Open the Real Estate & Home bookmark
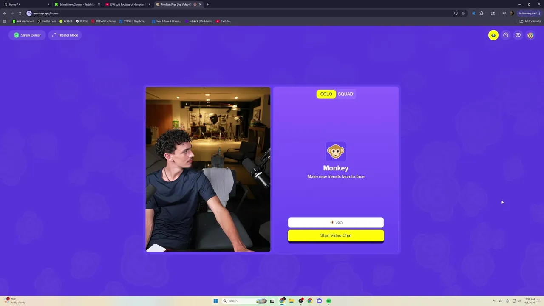The height and width of the screenshot is (306, 544). pyautogui.click(x=166, y=21)
